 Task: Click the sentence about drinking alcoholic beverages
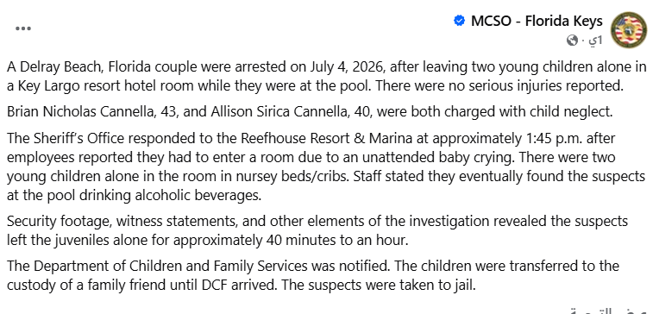[326, 185]
